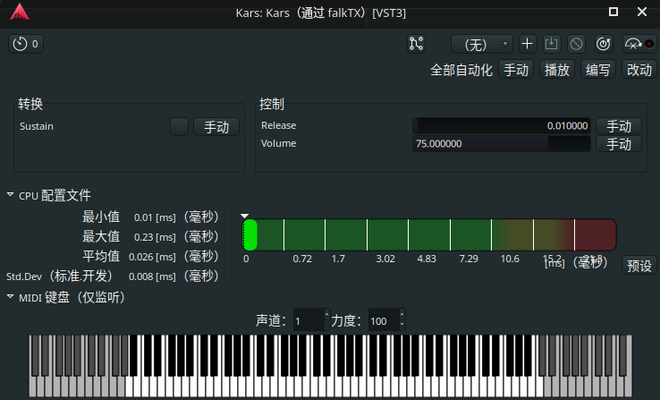Image resolution: width=660 pixels, height=400 pixels.
Task: Click the CPU timing meter bar
Action: pos(429,235)
